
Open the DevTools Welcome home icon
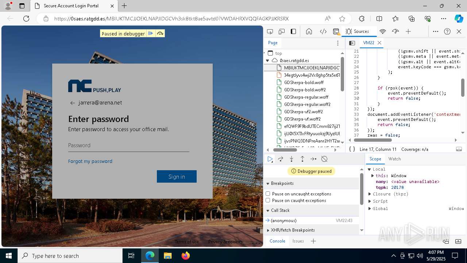pyautogui.click(x=309, y=31)
